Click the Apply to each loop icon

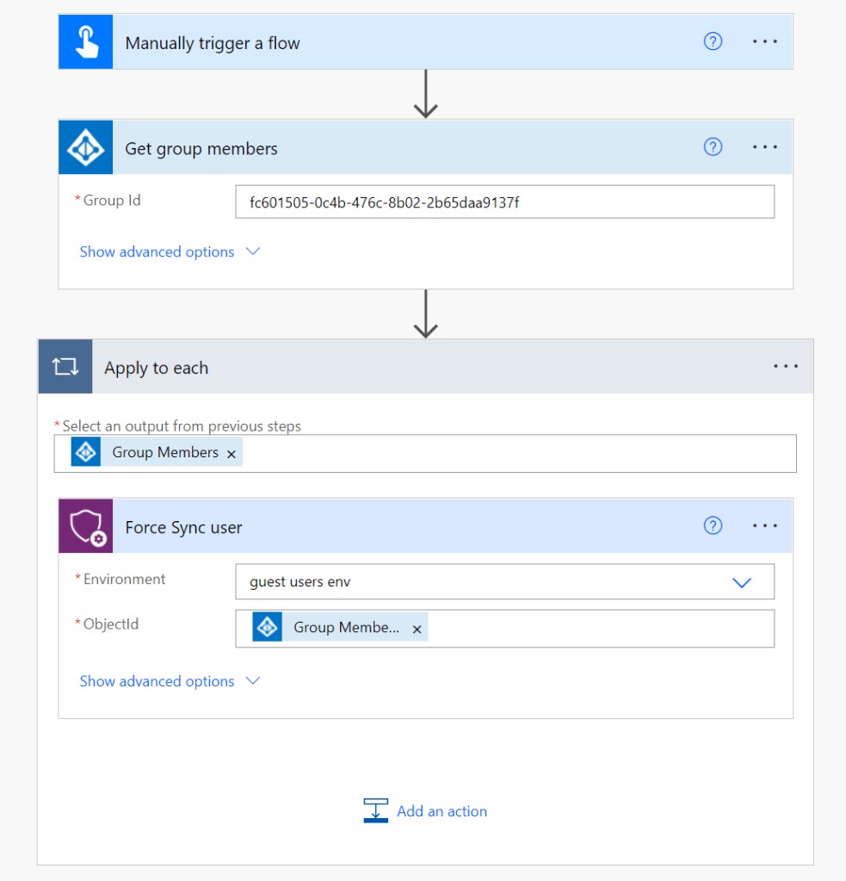pyautogui.click(x=65, y=367)
